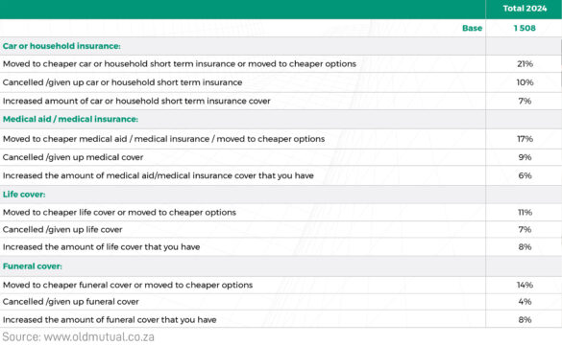Screen dimensions: 562x346
Task: Click the Medical aid / medical insurance heading
Action: (70, 119)
